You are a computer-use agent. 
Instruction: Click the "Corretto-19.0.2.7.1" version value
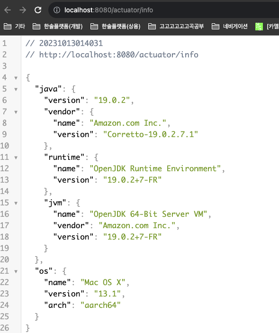coord(151,134)
